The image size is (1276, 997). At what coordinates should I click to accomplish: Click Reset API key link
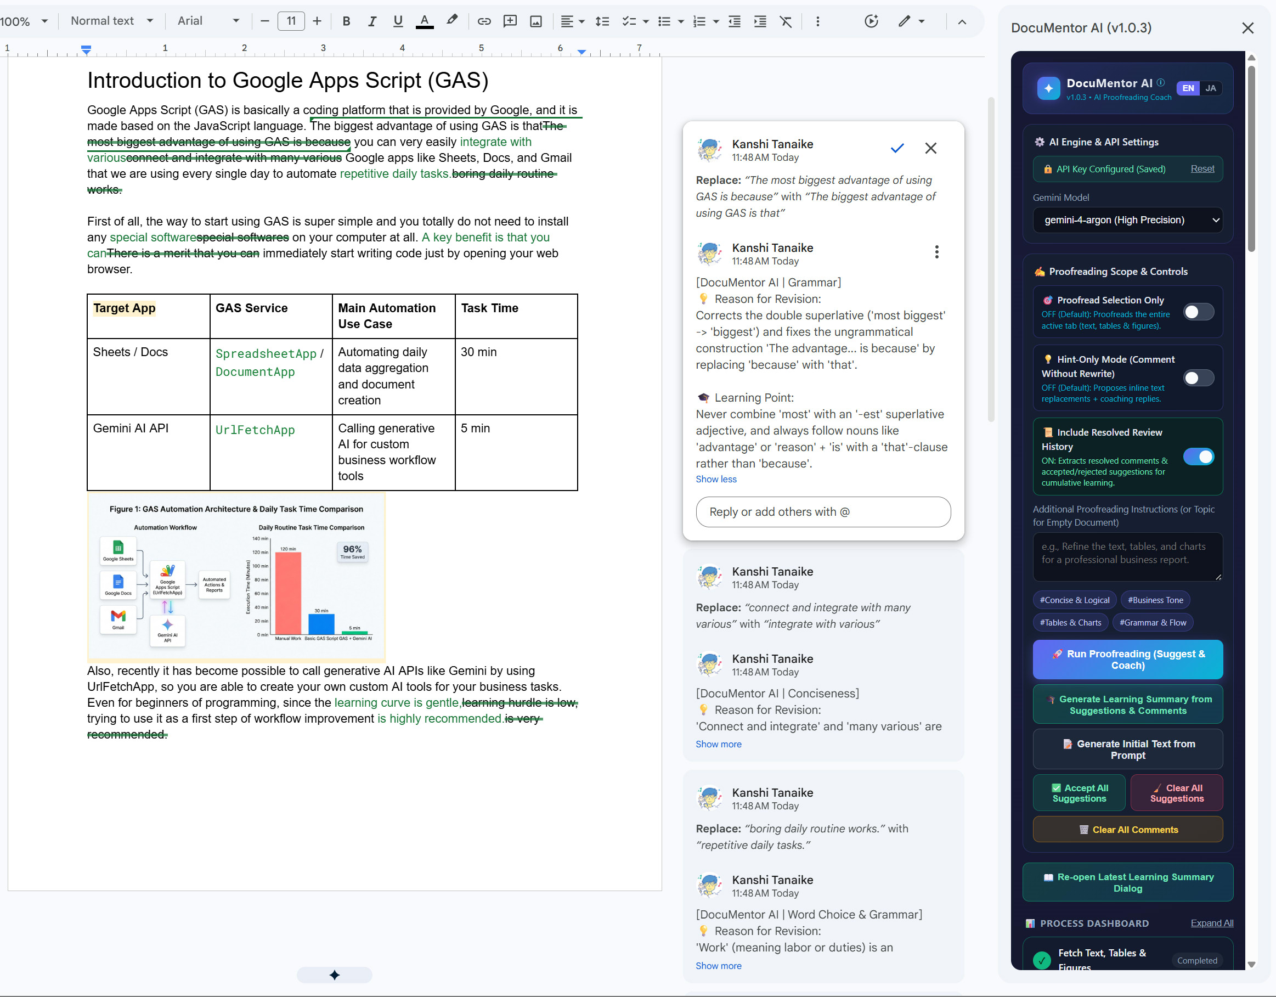(x=1202, y=168)
